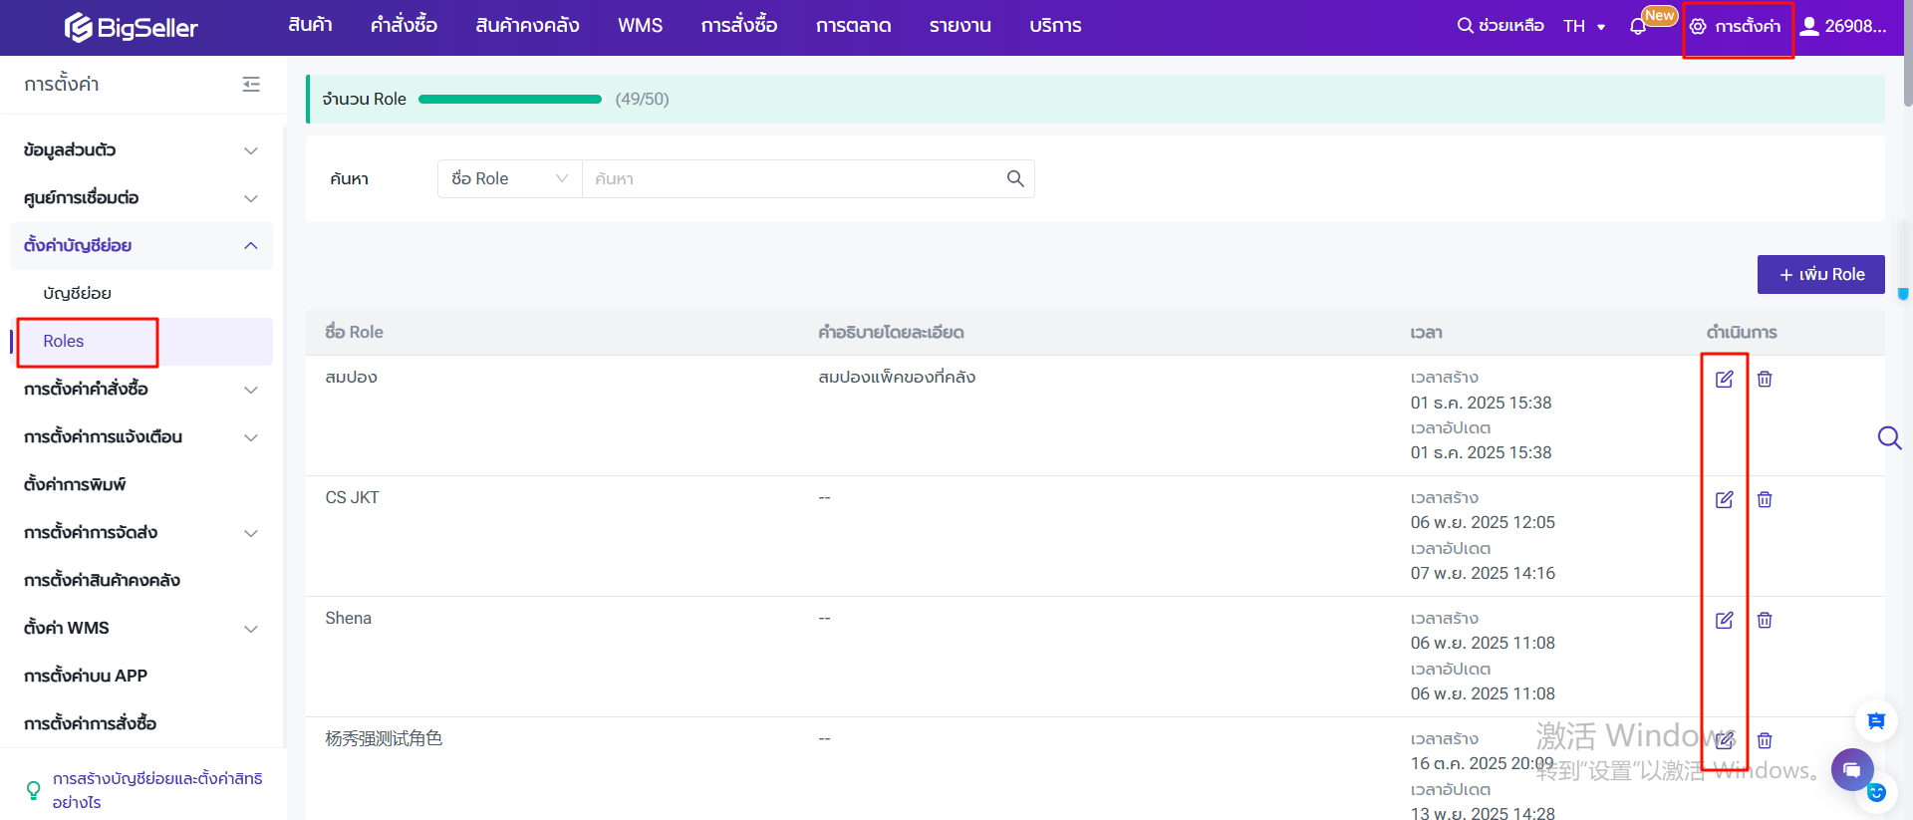This screenshot has height=820, width=1913.
Task: Click the edit icon for สมปอง role
Action: click(1724, 379)
